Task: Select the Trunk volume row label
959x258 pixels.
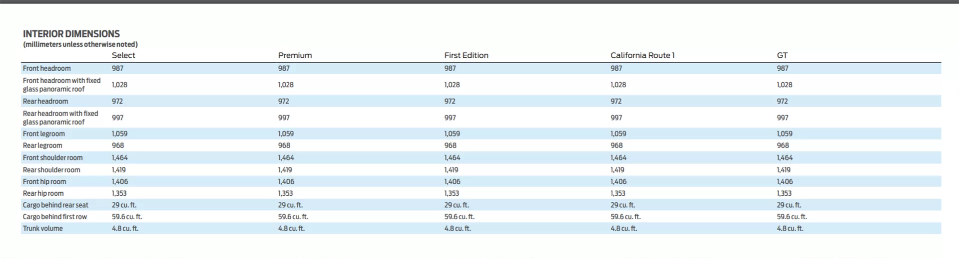Action: (42, 228)
